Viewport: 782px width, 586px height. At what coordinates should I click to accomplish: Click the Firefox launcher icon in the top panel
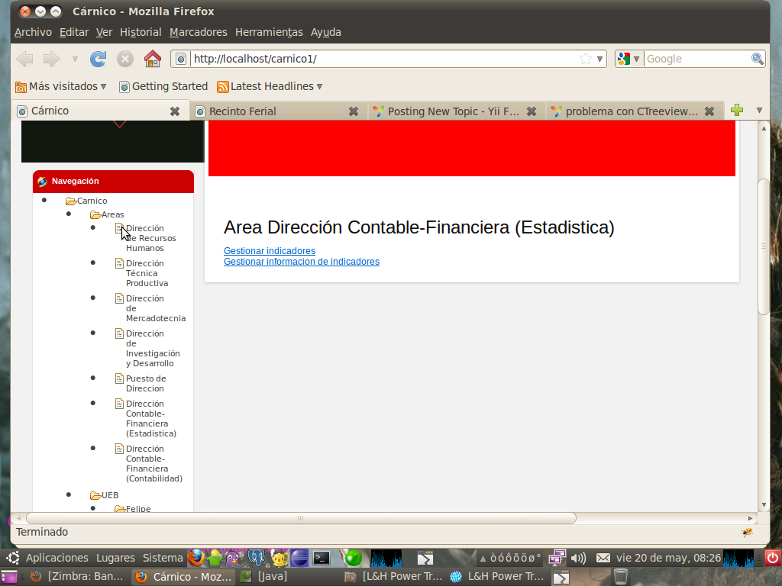coord(196,558)
